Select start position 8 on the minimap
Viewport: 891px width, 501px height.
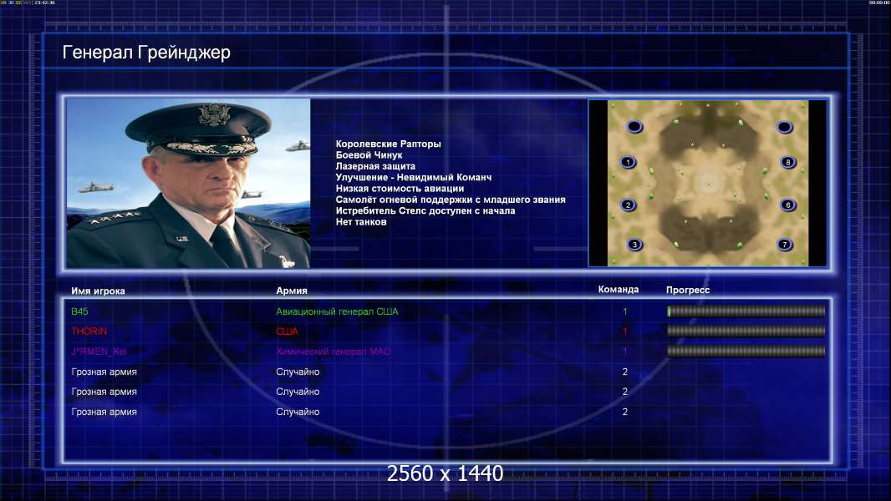pos(788,162)
